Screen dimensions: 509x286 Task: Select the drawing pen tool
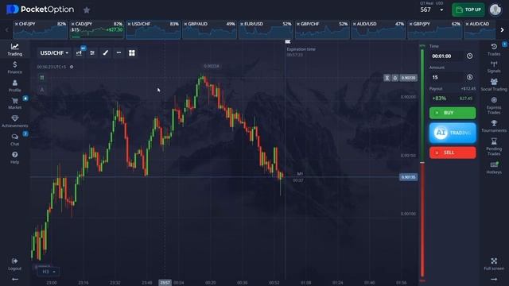[x=106, y=53]
